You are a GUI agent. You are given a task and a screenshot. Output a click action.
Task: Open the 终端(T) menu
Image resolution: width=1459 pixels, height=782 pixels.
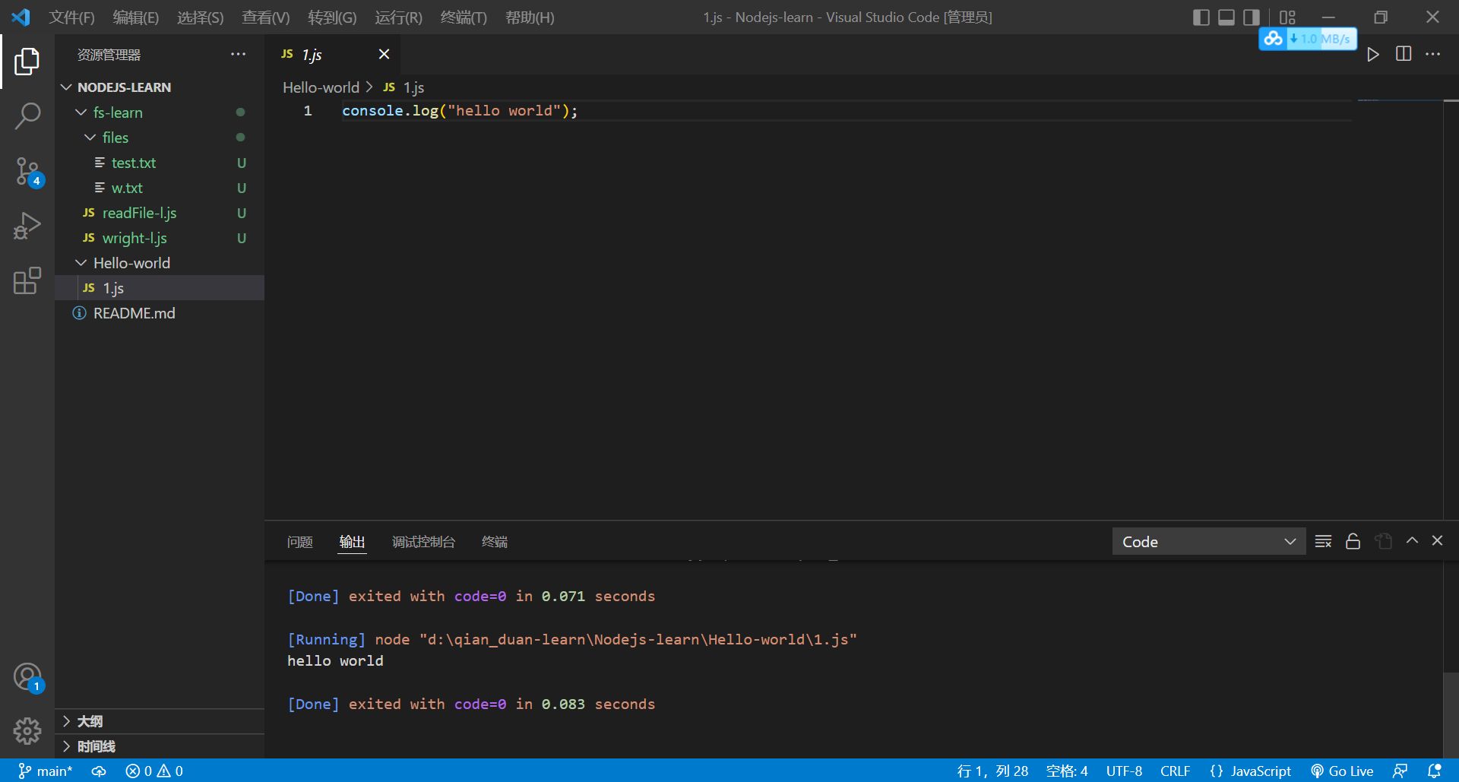click(x=464, y=17)
